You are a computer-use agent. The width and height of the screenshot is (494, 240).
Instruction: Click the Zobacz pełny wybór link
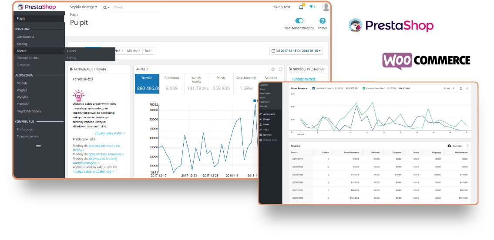click(110, 133)
